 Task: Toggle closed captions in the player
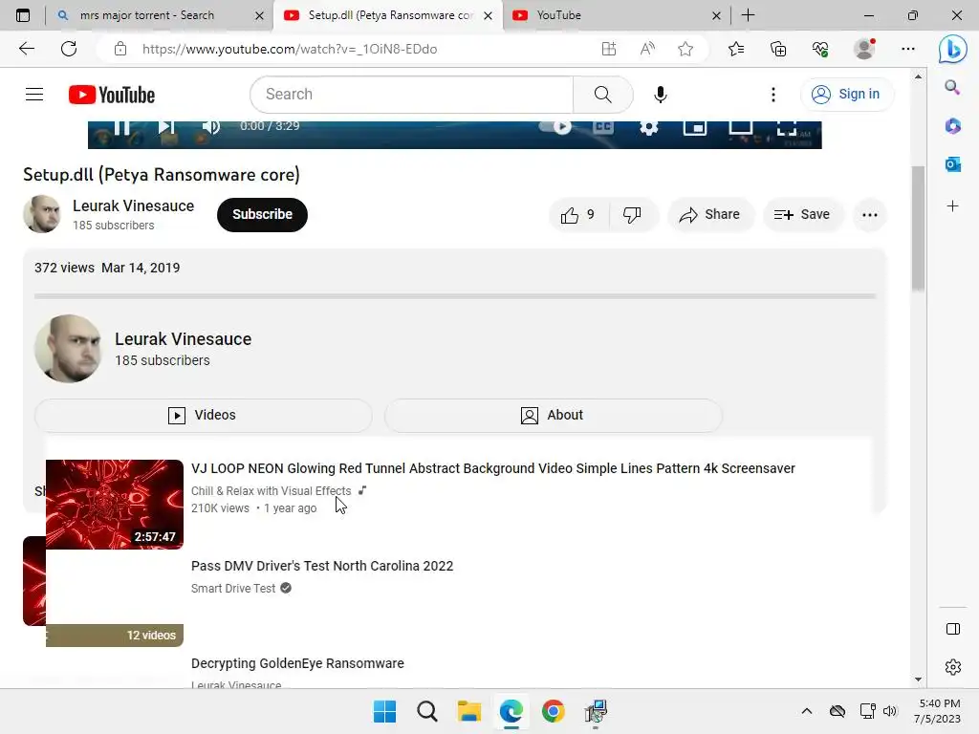pyautogui.click(x=602, y=127)
